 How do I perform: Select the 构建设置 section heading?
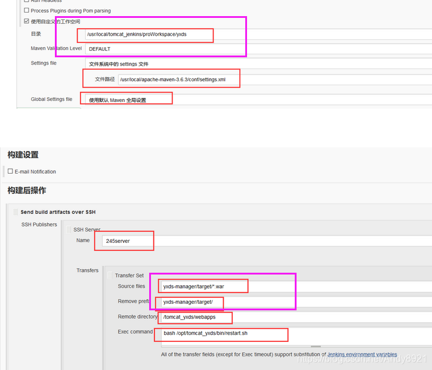[23, 155]
